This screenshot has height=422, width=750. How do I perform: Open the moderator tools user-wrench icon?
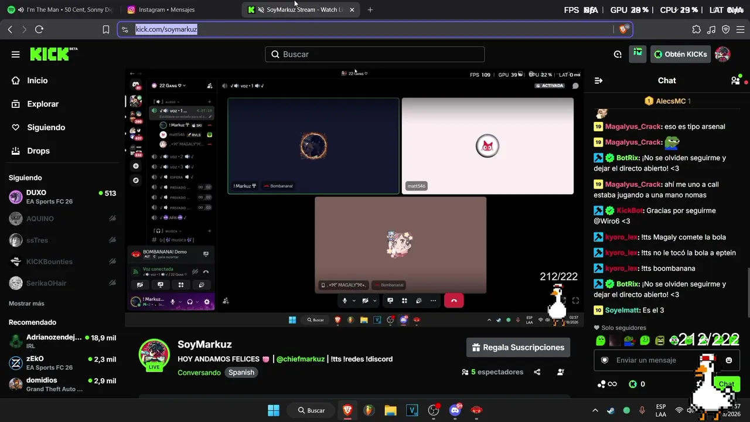coord(561,372)
